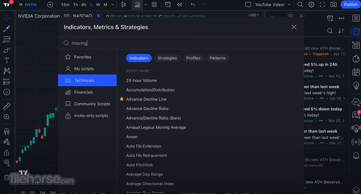Delete drawings with the trash icon

(x=7, y=177)
